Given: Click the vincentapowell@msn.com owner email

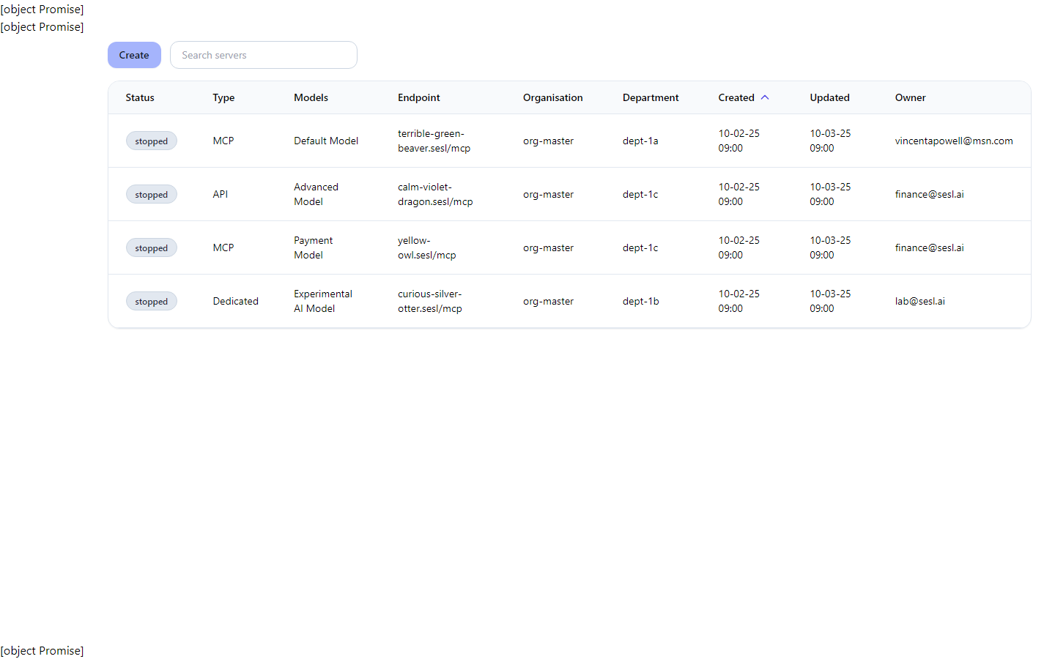Looking at the screenshot, I should (x=953, y=141).
